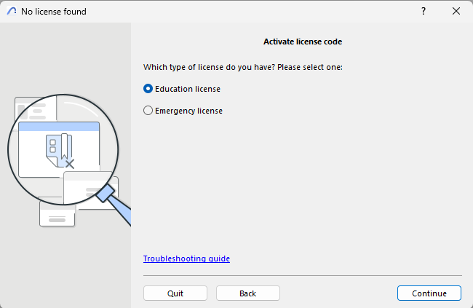Click the small card illustration at bottom left
473x308 pixels.
(x=57, y=215)
